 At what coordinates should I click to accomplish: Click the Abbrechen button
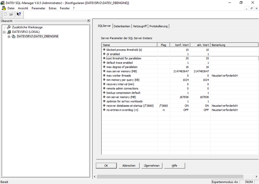tap(129, 166)
